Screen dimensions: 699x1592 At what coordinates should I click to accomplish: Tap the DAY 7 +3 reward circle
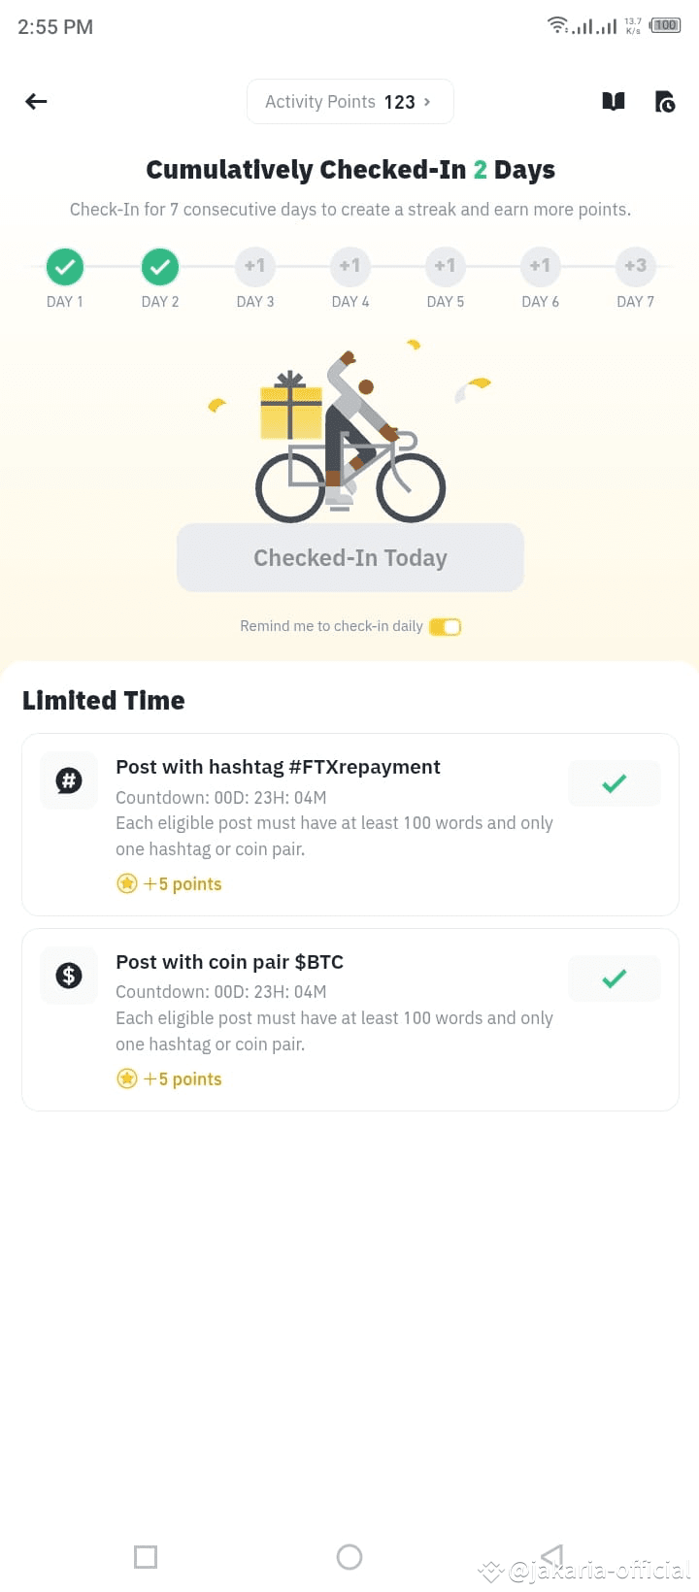[636, 266]
